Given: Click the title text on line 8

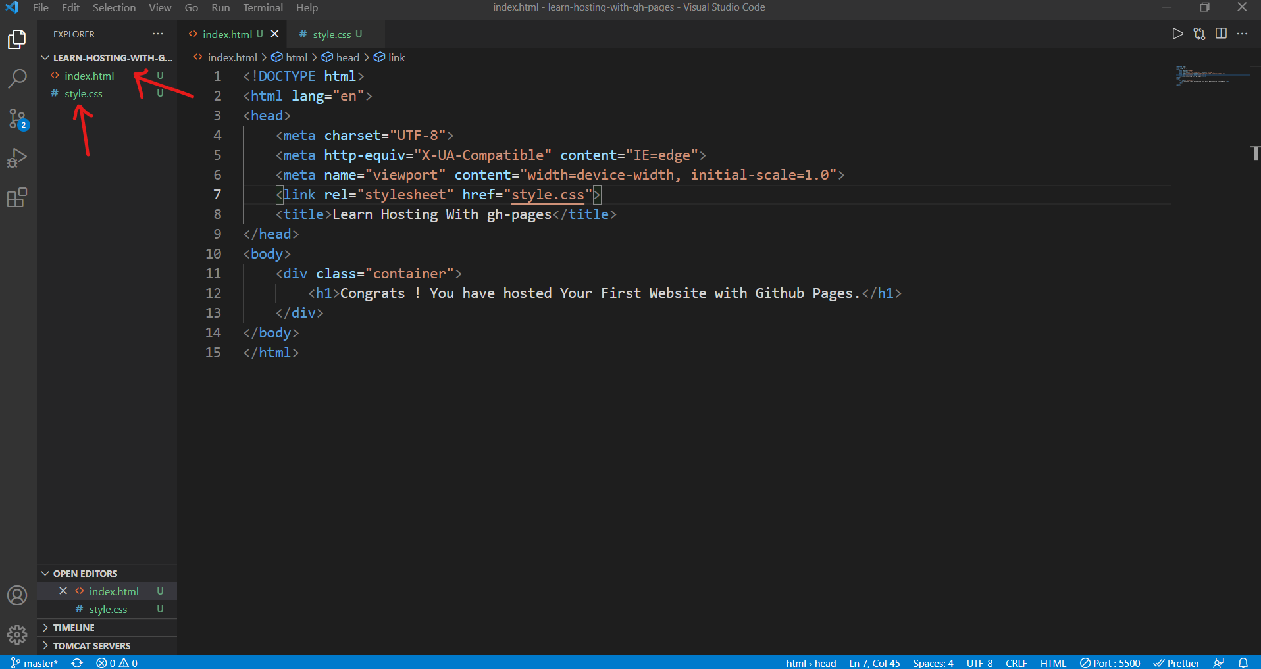Looking at the screenshot, I should pos(442,214).
